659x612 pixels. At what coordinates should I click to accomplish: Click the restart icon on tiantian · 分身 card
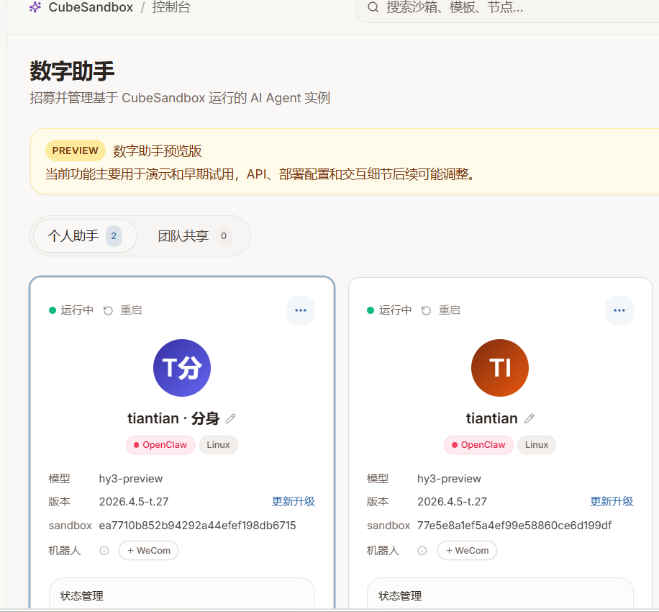pos(108,310)
